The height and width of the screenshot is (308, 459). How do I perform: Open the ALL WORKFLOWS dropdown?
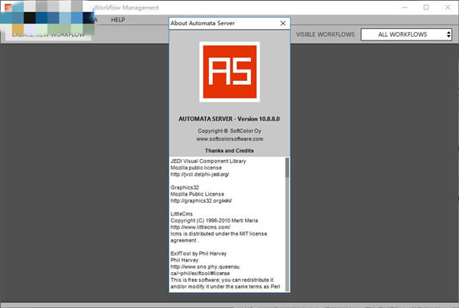pyautogui.click(x=406, y=34)
